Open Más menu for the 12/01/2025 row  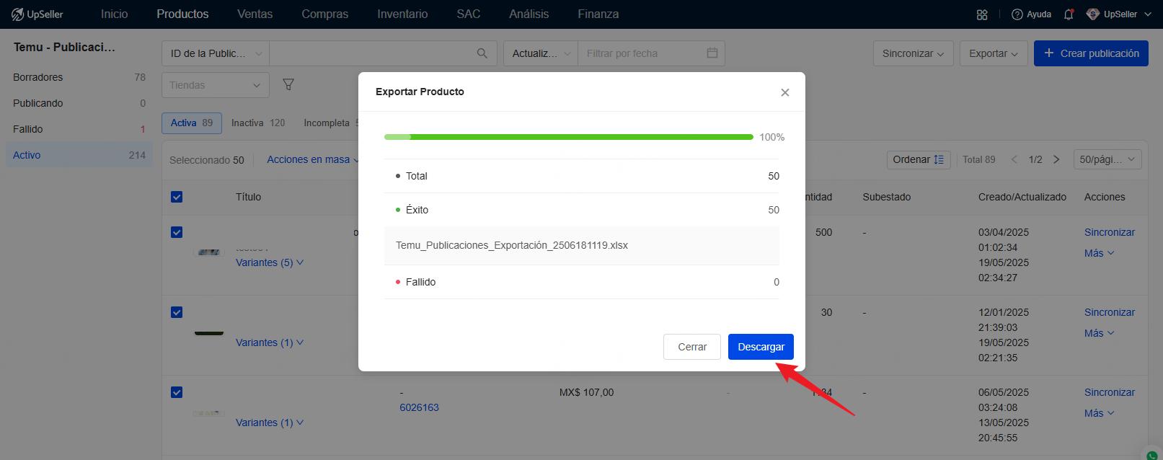(1100, 333)
